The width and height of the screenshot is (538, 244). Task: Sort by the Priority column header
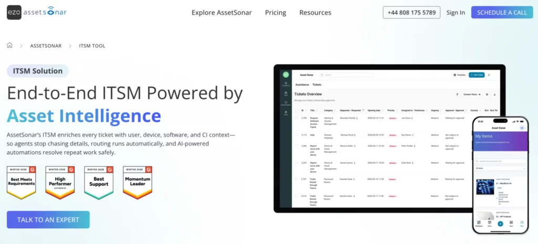(x=392, y=110)
